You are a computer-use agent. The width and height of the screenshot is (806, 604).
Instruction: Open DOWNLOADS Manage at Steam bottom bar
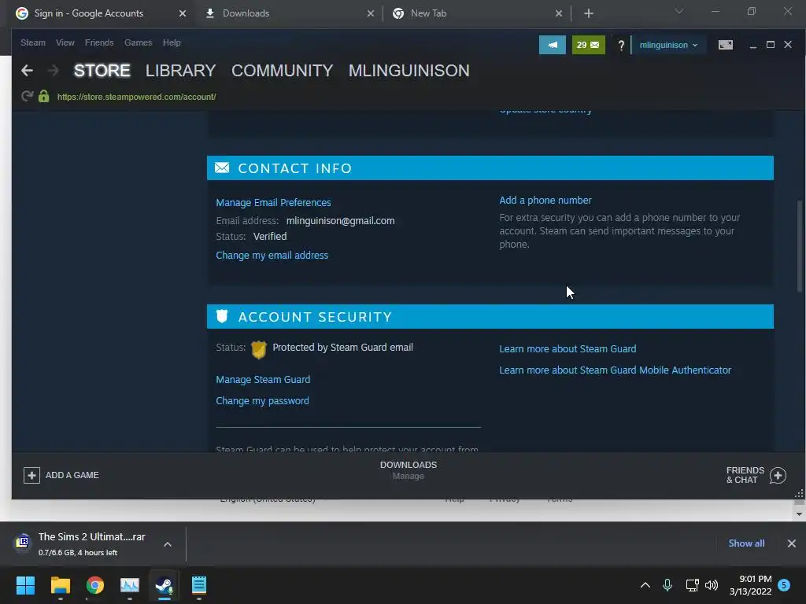point(409,470)
